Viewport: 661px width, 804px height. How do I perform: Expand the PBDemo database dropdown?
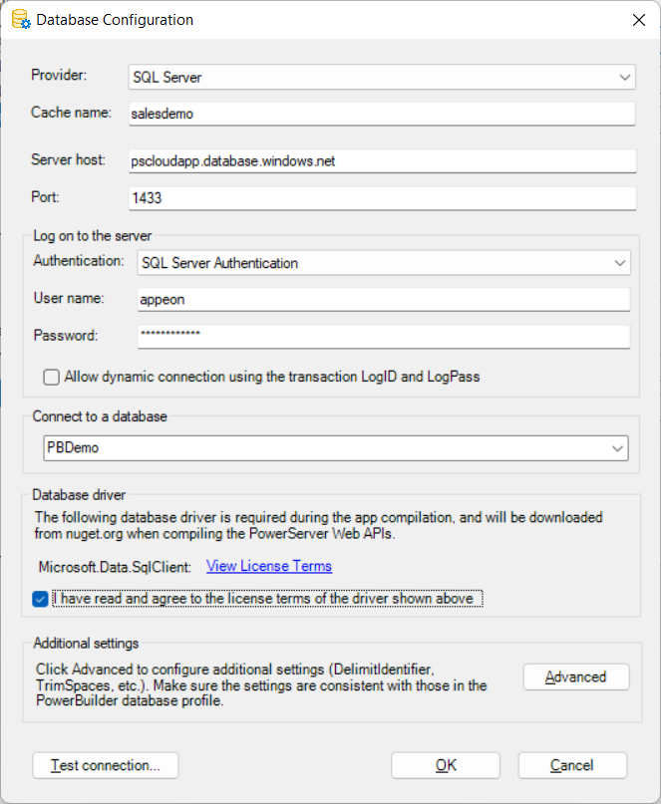tap(335, 448)
